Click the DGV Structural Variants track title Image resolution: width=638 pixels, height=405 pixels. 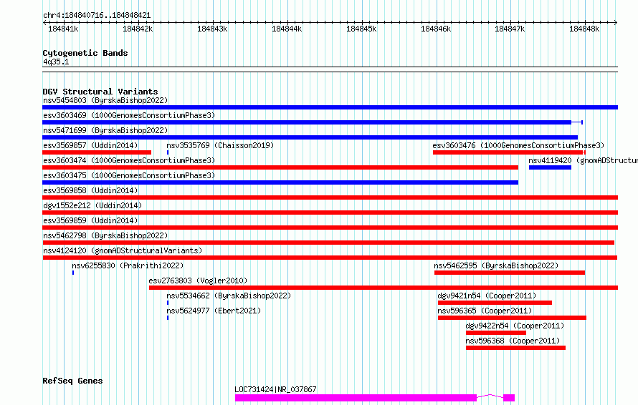[100, 92]
